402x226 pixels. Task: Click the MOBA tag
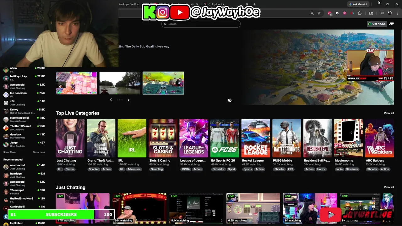pos(186,169)
